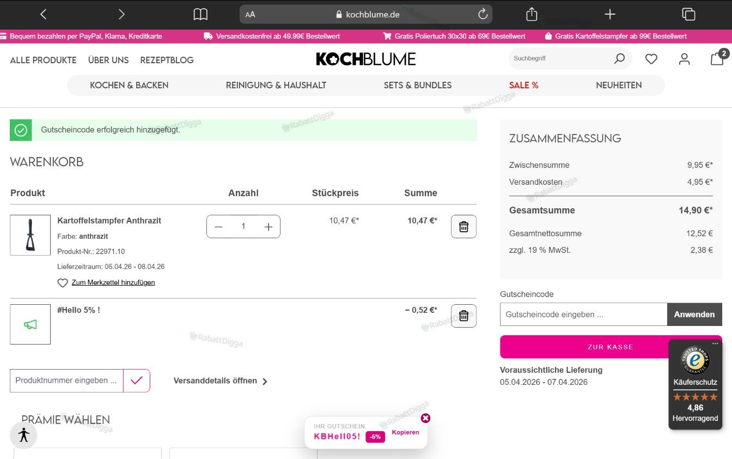Screen dimensions: 732x459
Task: Click the #Hello 5% ! label
Action: click(78, 310)
